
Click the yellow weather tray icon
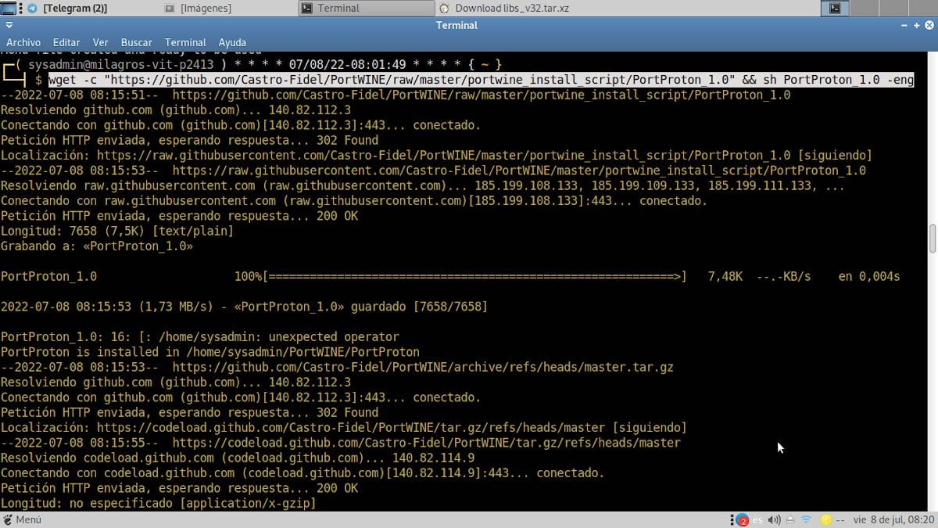(825, 519)
